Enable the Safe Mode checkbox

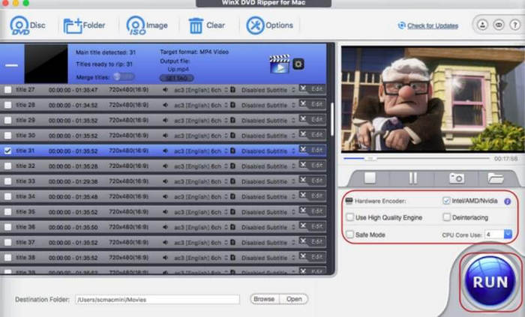tap(350, 235)
